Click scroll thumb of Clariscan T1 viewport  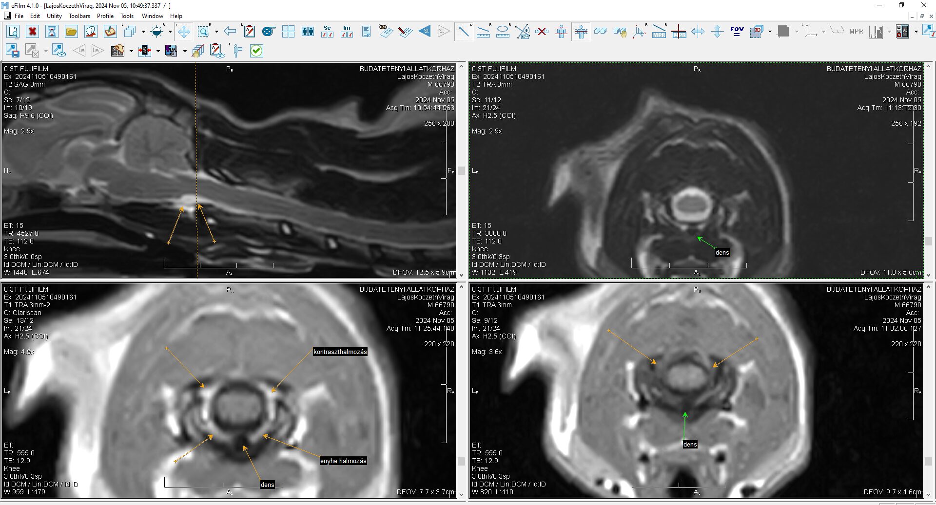(461, 461)
